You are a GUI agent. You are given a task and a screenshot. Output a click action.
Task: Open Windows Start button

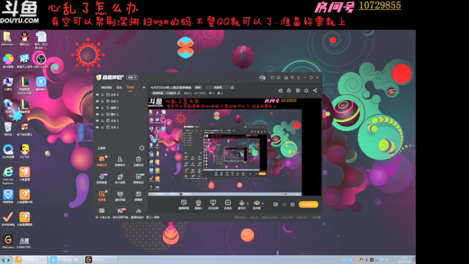[6, 260]
